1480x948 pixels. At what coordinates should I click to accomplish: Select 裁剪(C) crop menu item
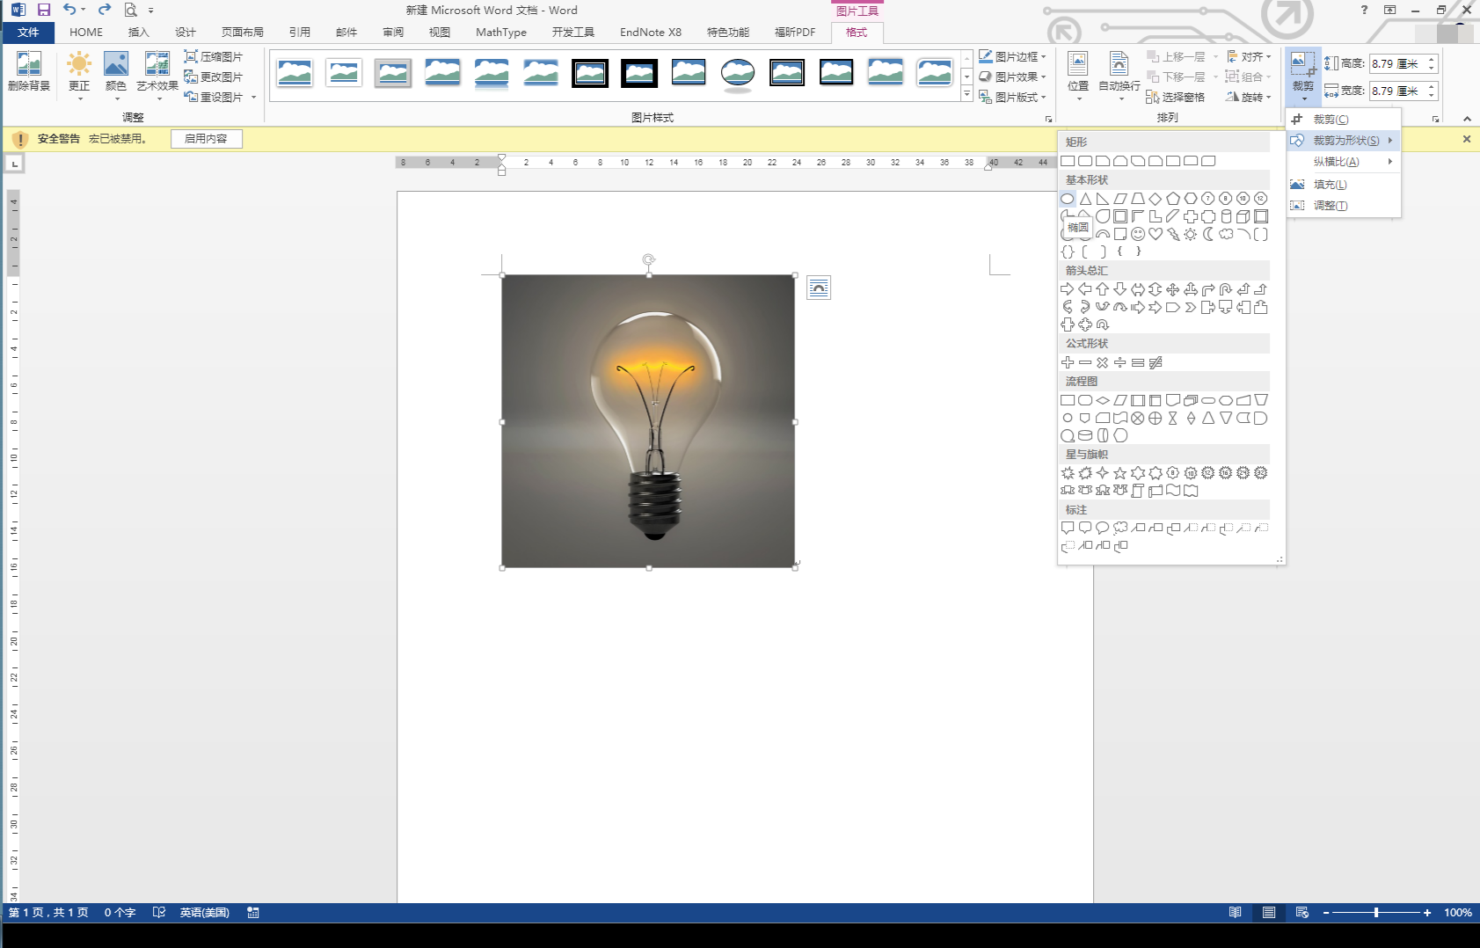[x=1344, y=119]
